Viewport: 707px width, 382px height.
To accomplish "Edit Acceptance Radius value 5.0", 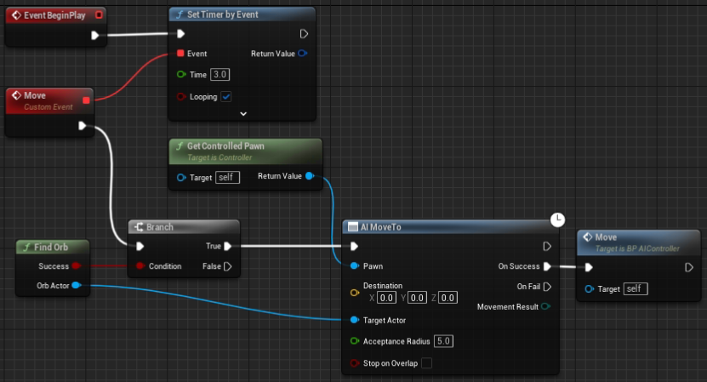I will click(x=443, y=341).
